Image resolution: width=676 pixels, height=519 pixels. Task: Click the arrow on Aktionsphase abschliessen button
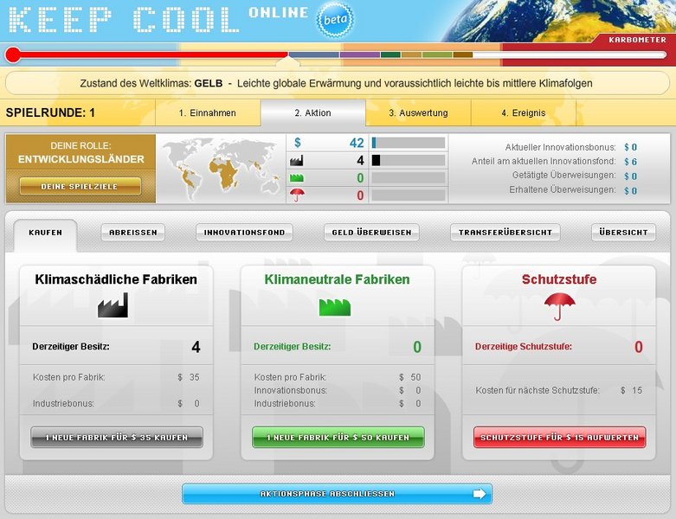[x=480, y=494]
